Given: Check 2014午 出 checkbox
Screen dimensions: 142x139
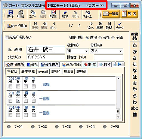Looking at the screenshot, I should coord(10,115).
